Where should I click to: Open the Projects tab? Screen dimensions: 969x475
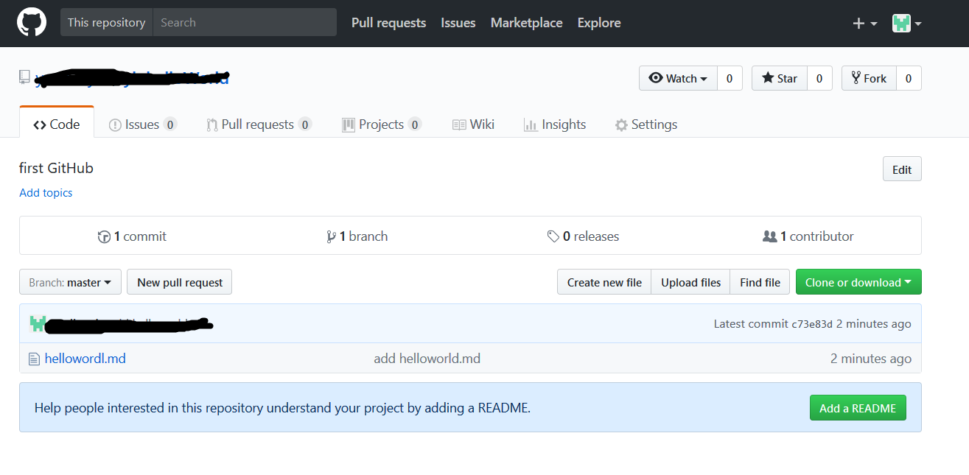point(382,124)
